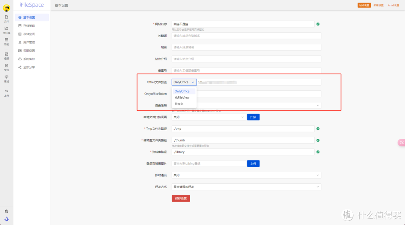Open the 资料库 (Library) sidebar icon

(x=6, y=30)
